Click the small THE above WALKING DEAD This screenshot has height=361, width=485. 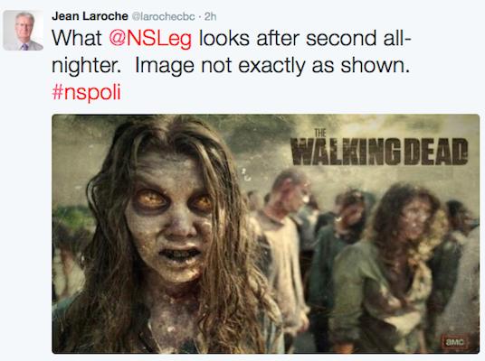320,133
